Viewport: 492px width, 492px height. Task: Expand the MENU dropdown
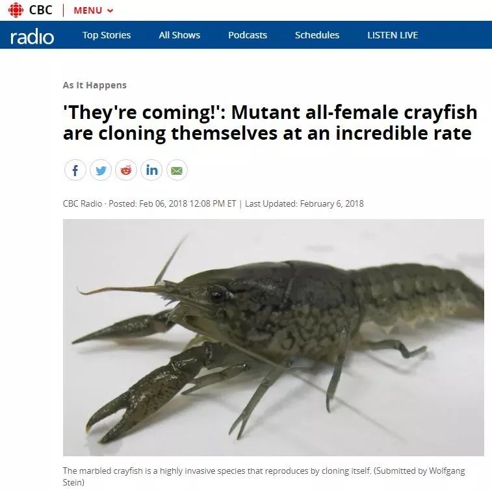pos(93,10)
